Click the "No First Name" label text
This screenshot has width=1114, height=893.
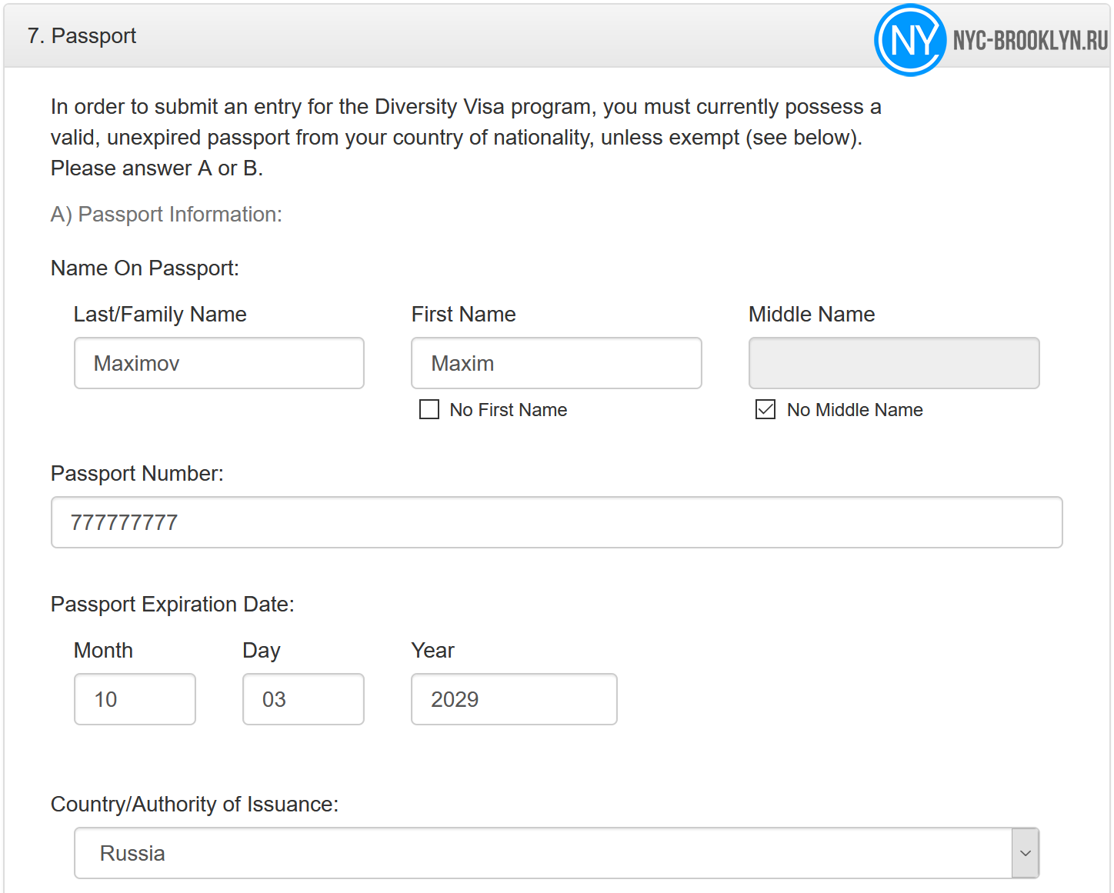(x=509, y=410)
